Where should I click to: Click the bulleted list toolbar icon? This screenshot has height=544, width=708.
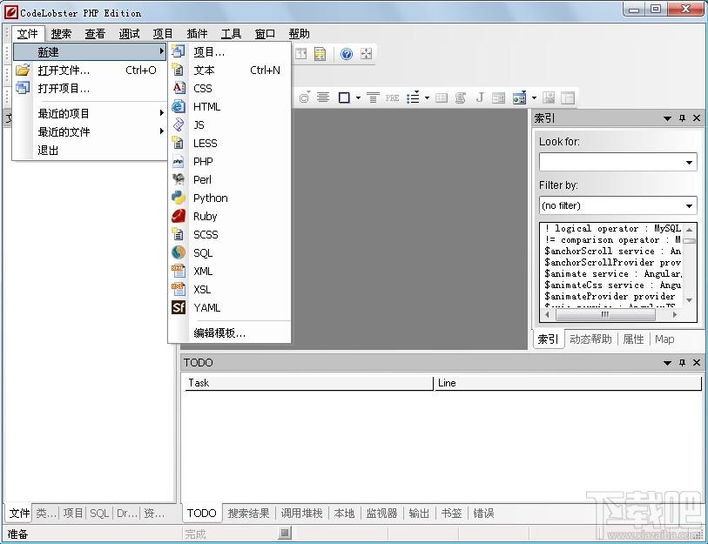click(413, 97)
